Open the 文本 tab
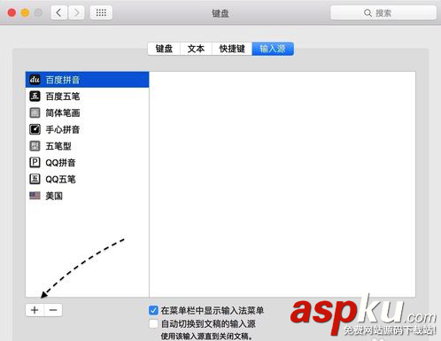The width and height of the screenshot is (441, 341). tap(196, 49)
